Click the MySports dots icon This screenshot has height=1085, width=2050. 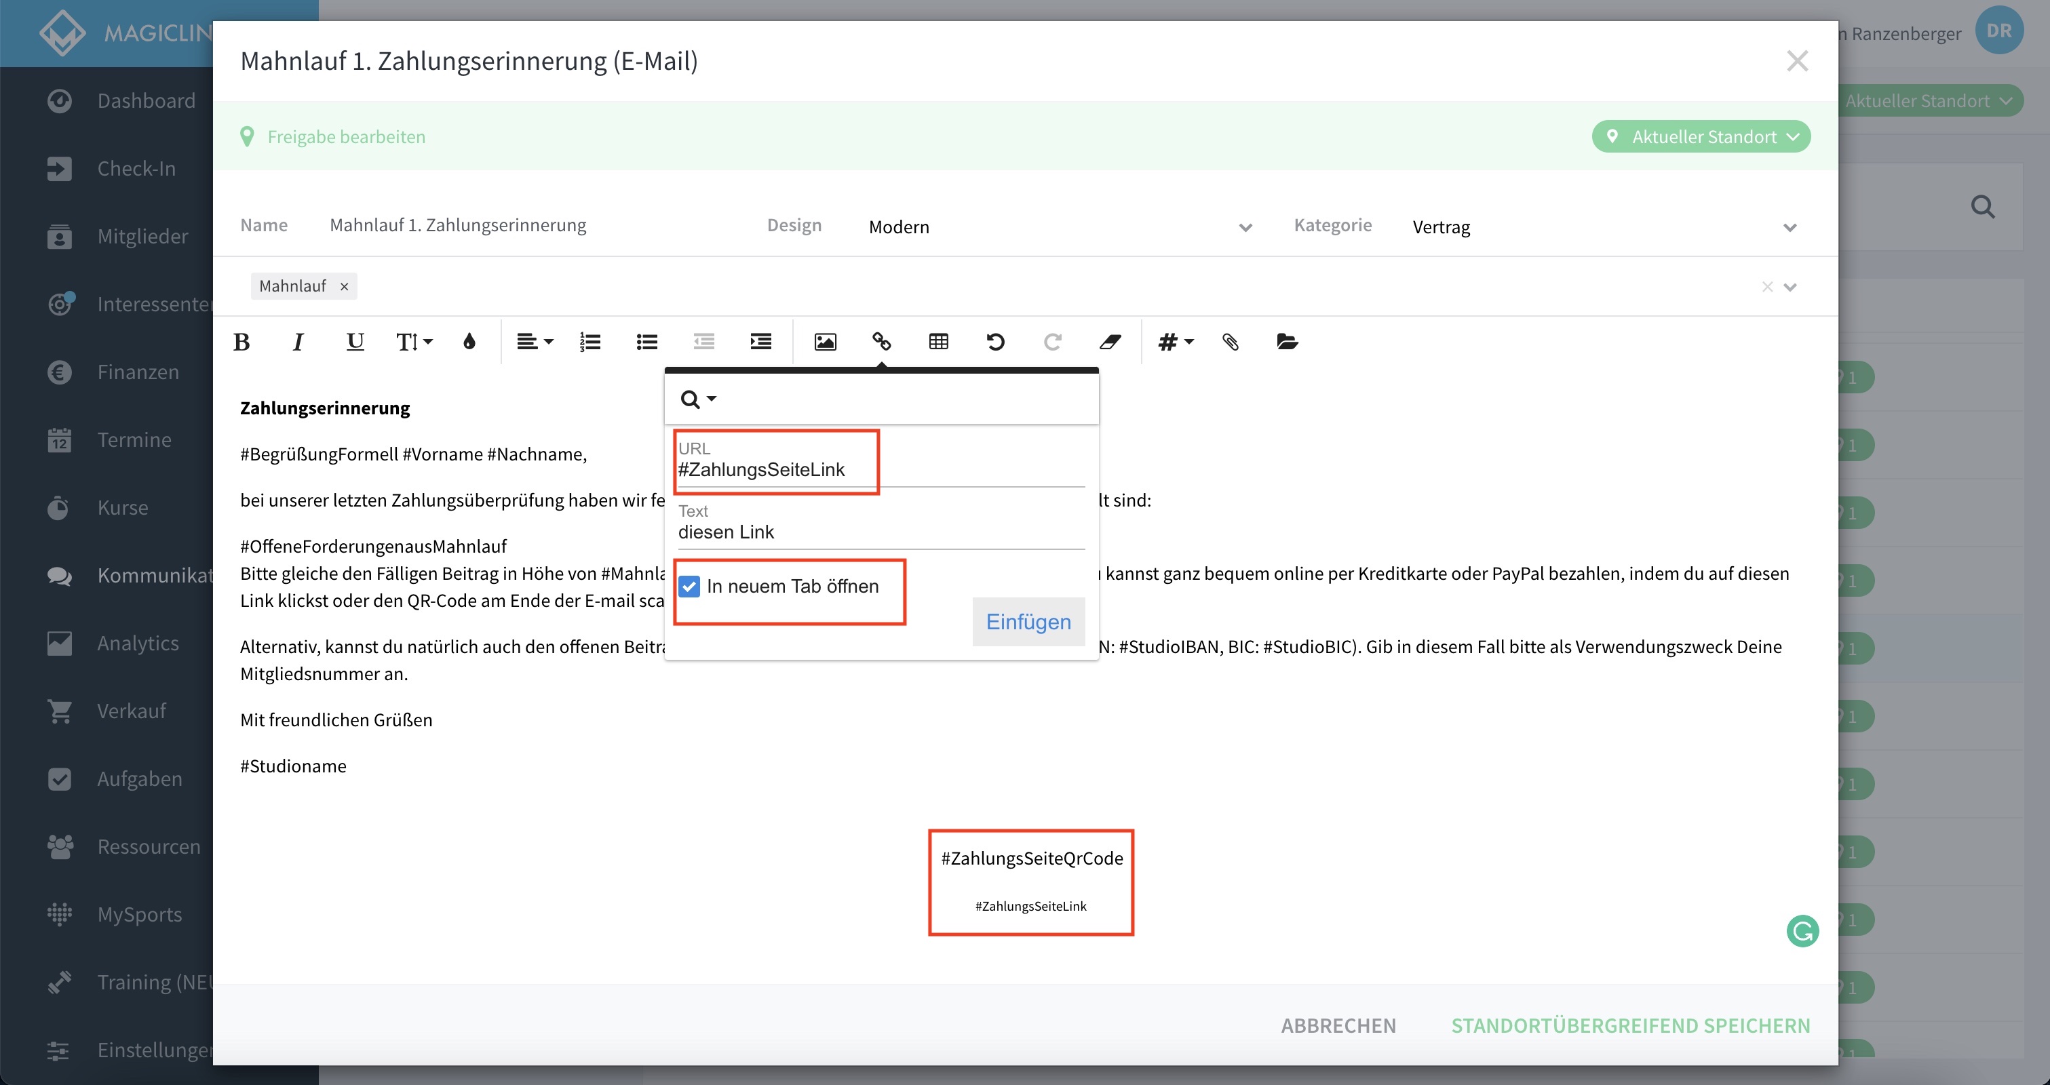coord(60,914)
